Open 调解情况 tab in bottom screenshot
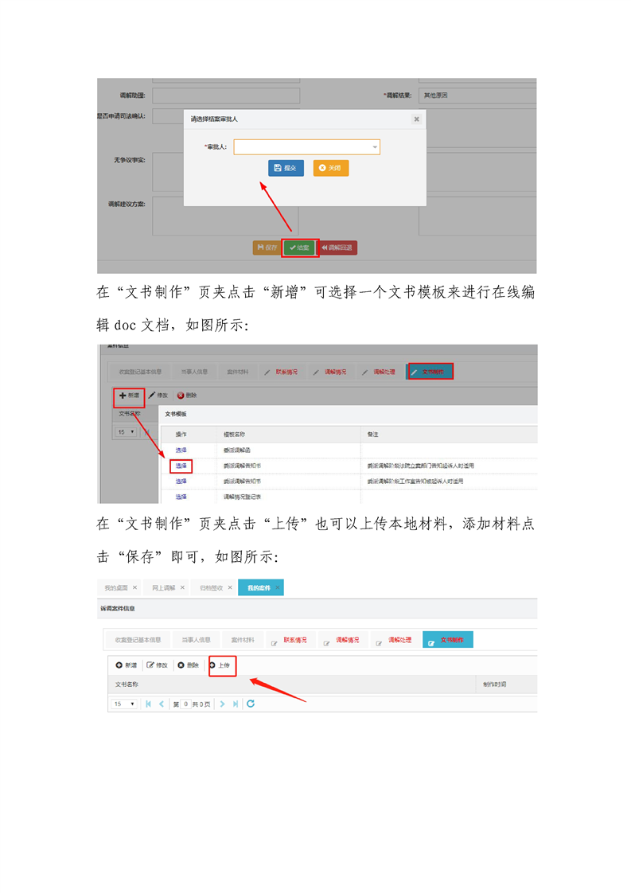631x893 pixels. coord(343,640)
